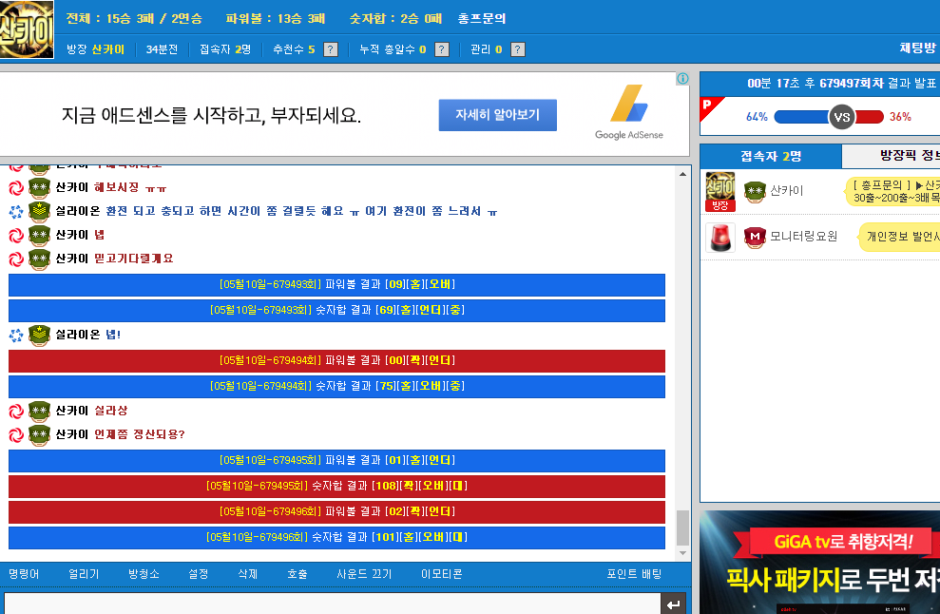
Task: Click the chat message input field
Action: [x=332, y=604]
